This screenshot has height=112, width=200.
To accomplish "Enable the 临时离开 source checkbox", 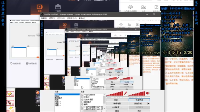I will [x=82, y=102].
